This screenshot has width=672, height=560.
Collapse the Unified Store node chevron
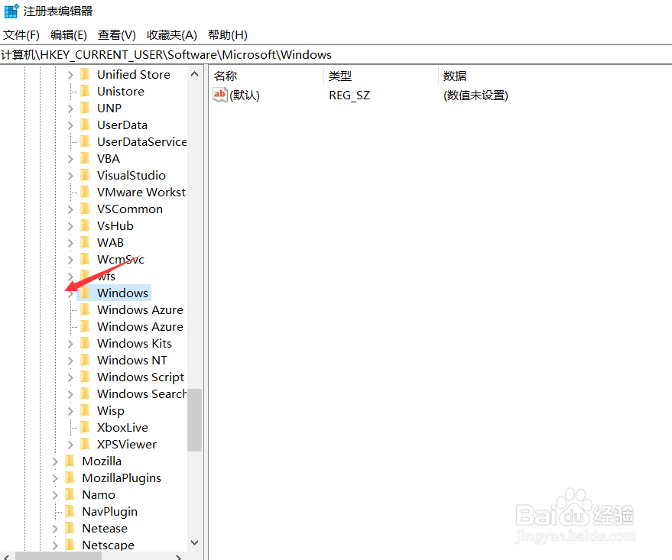click(x=70, y=74)
